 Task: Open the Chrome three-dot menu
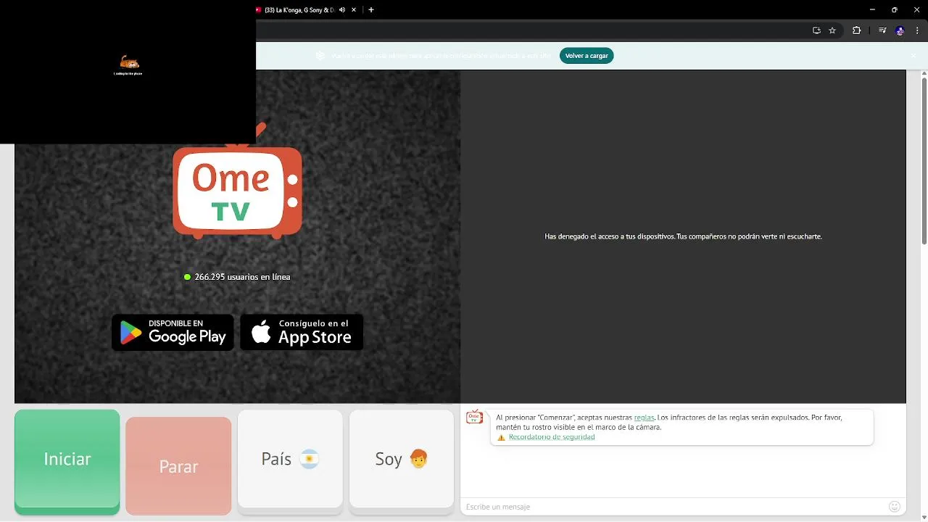(918, 30)
